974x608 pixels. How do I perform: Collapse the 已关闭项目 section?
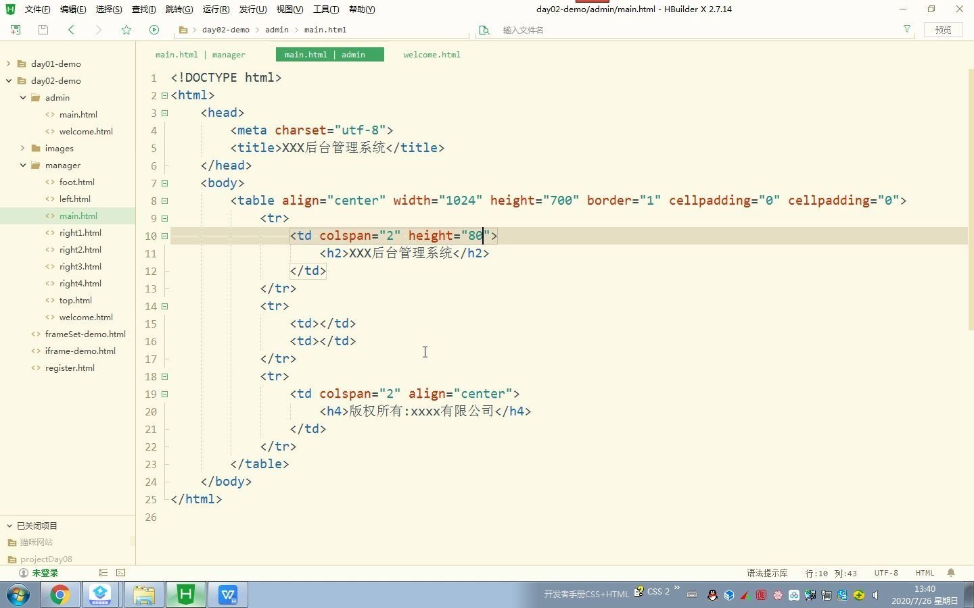(9, 526)
